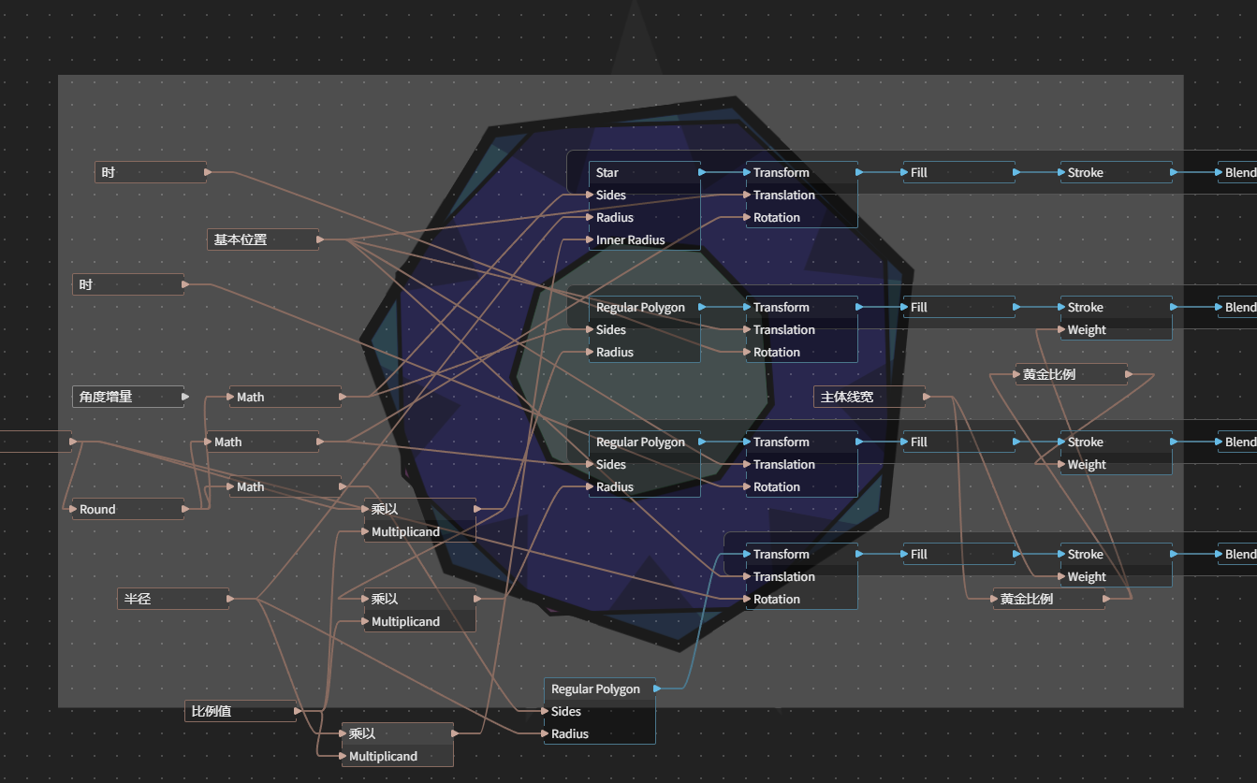
Task: Select the Blend node in the top row
Action: click(x=1237, y=172)
